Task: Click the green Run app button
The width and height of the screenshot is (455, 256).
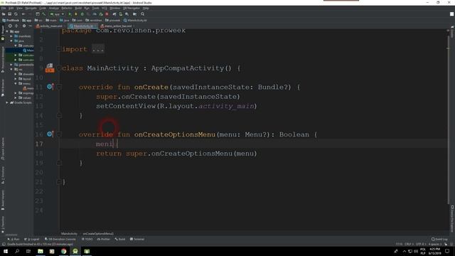Action: pyautogui.click(x=70, y=14)
